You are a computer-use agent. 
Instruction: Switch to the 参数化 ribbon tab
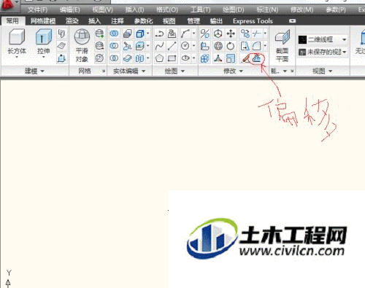[143, 21]
